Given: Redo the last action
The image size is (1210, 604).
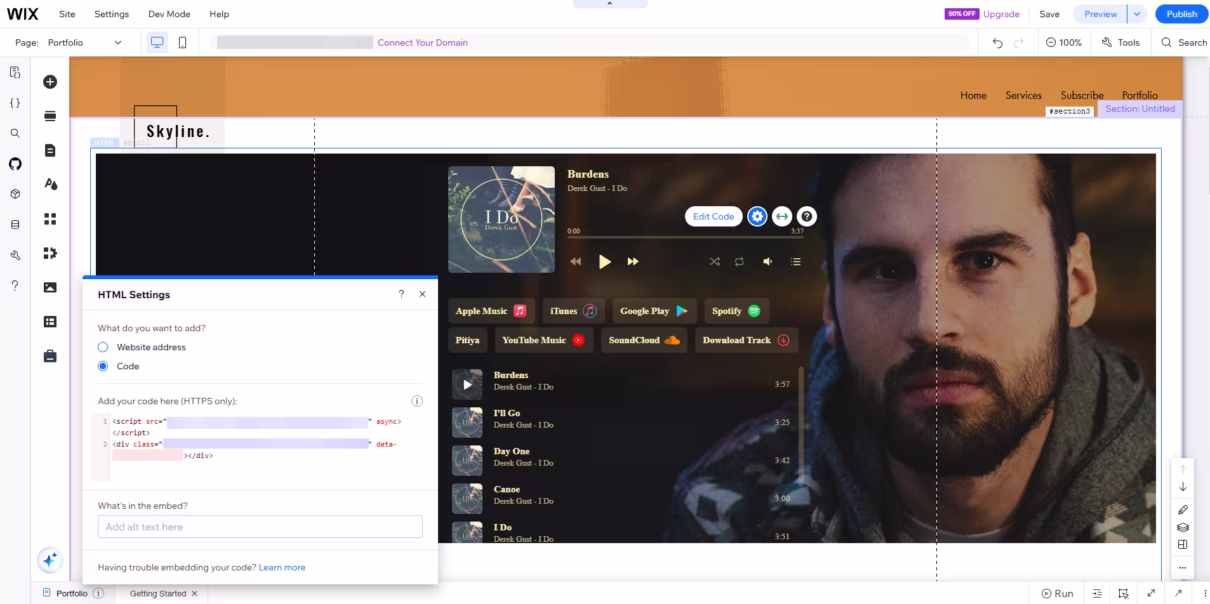Looking at the screenshot, I should (x=1019, y=43).
